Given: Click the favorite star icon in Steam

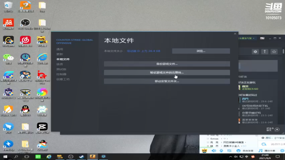Looking at the screenshot, I should pos(274,52).
